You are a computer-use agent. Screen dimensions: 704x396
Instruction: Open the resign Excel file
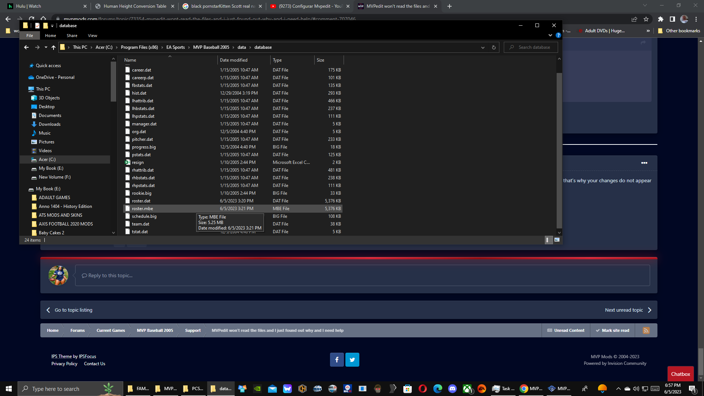(x=138, y=162)
